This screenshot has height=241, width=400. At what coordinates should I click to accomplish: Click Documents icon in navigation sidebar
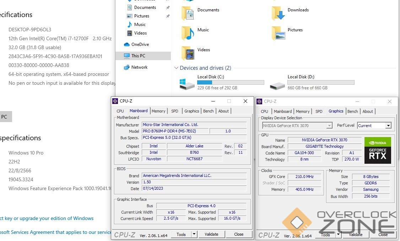point(130,7)
